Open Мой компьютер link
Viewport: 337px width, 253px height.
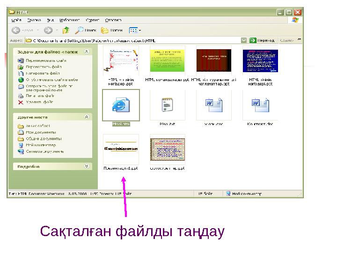click(41, 145)
